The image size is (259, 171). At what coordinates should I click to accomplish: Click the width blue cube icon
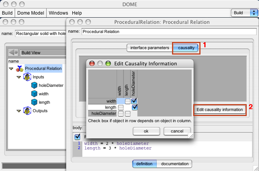pos(34,94)
